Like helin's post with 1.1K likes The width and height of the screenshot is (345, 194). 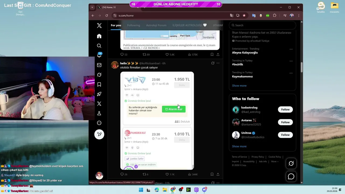tap(170, 174)
